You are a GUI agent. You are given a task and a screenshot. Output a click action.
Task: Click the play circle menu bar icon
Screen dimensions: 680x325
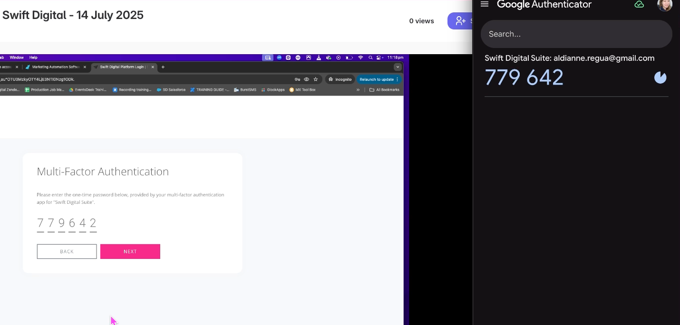coord(339,57)
